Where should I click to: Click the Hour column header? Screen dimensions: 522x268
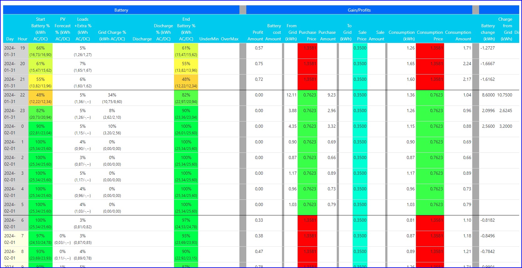(23, 39)
